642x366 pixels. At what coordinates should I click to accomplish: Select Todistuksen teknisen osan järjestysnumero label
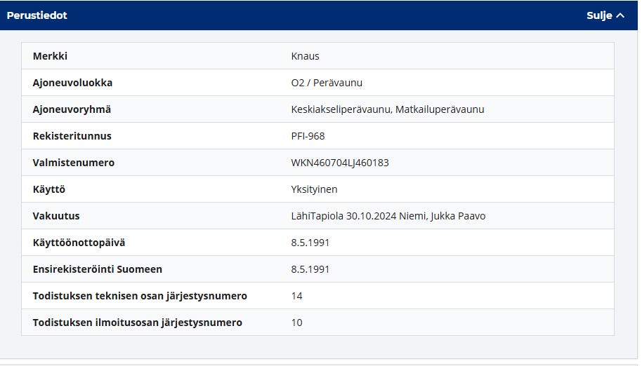click(140, 296)
